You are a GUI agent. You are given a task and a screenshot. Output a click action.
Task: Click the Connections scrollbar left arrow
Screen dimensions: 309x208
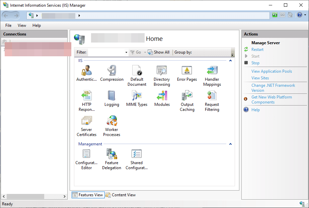coord(4,196)
